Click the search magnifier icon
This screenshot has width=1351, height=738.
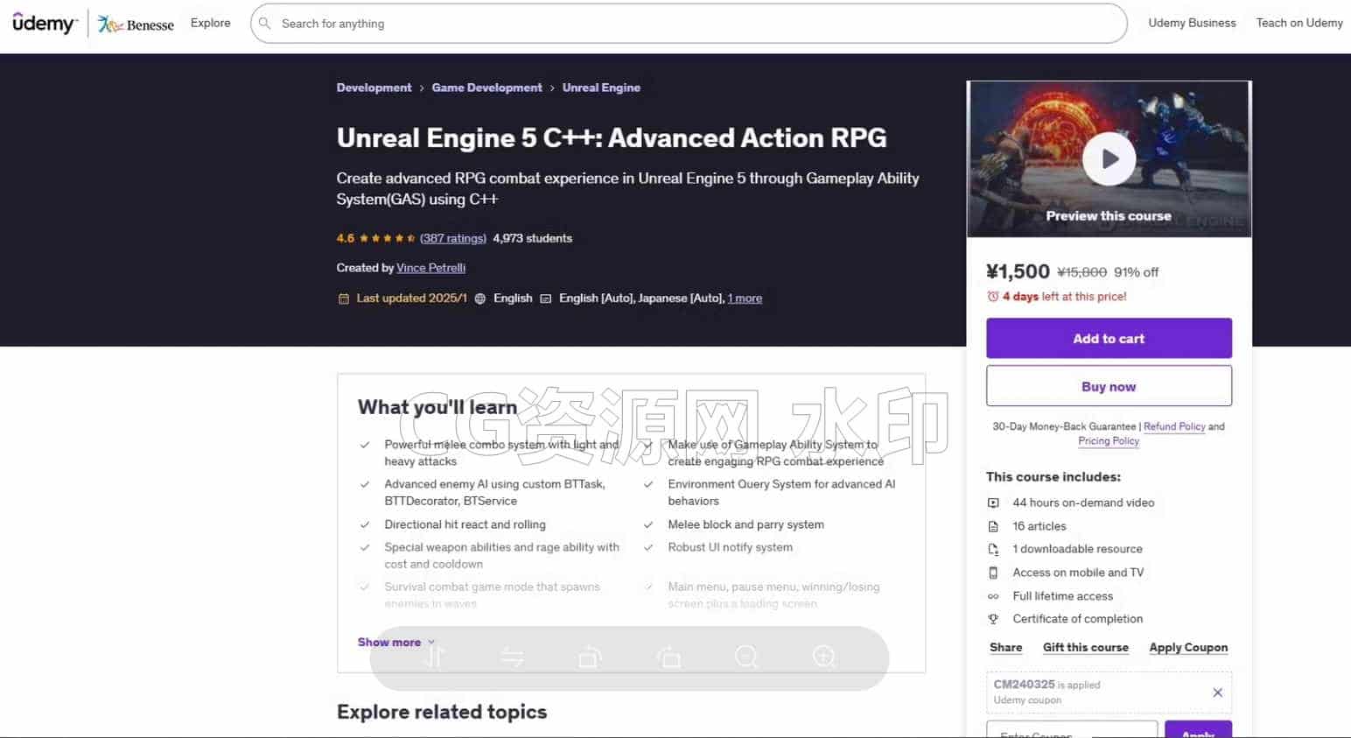tap(264, 24)
